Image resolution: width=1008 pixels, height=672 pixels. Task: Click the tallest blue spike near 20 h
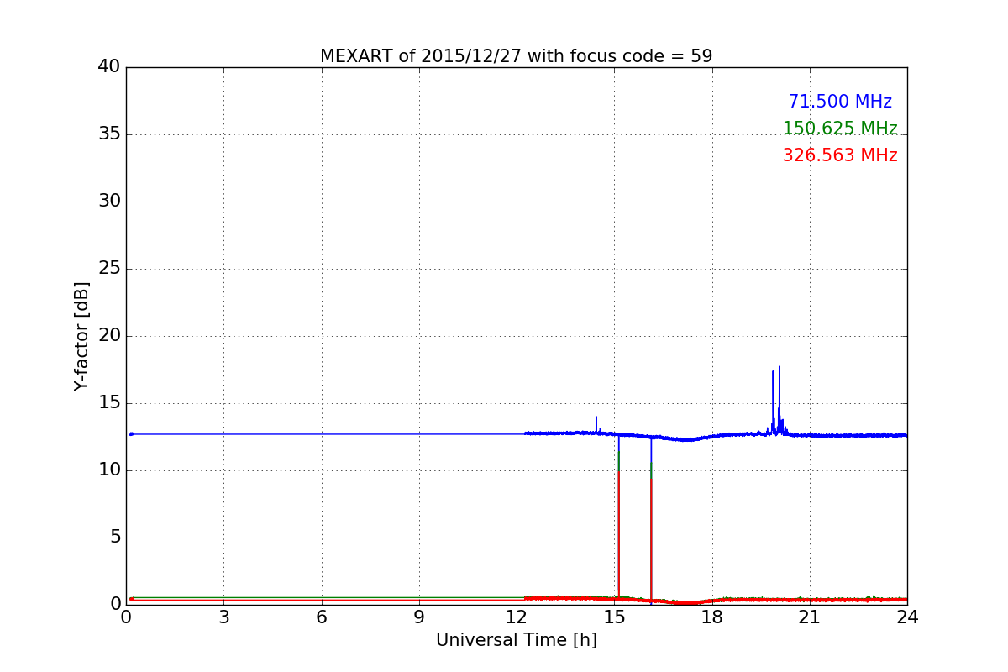[x=780, y=399]
